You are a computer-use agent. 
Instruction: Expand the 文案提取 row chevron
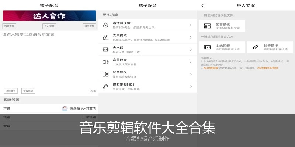[191, 37]
